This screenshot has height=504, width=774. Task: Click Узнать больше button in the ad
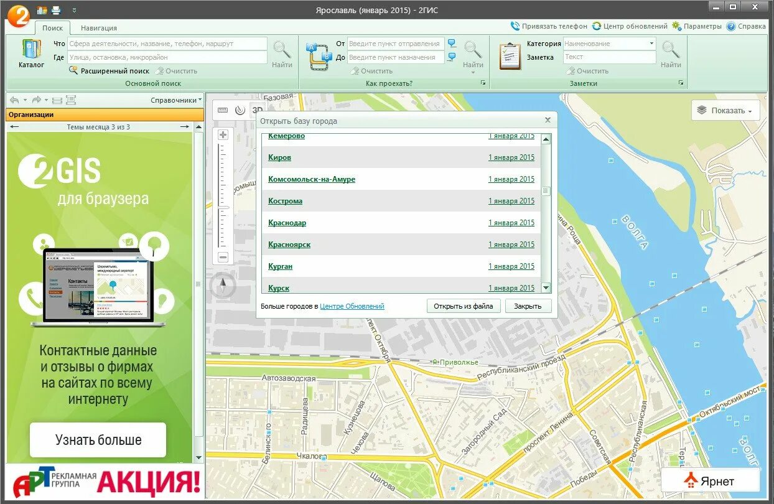[x=98, y=440]
